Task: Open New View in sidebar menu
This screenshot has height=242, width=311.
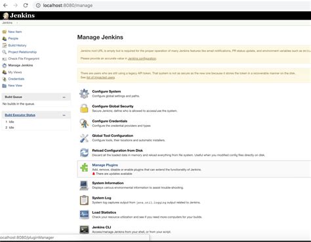Action: pos(15,85)
